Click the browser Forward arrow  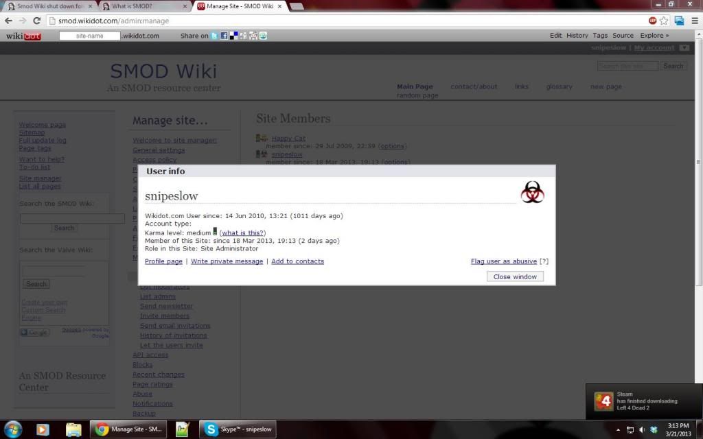point(23,21)
